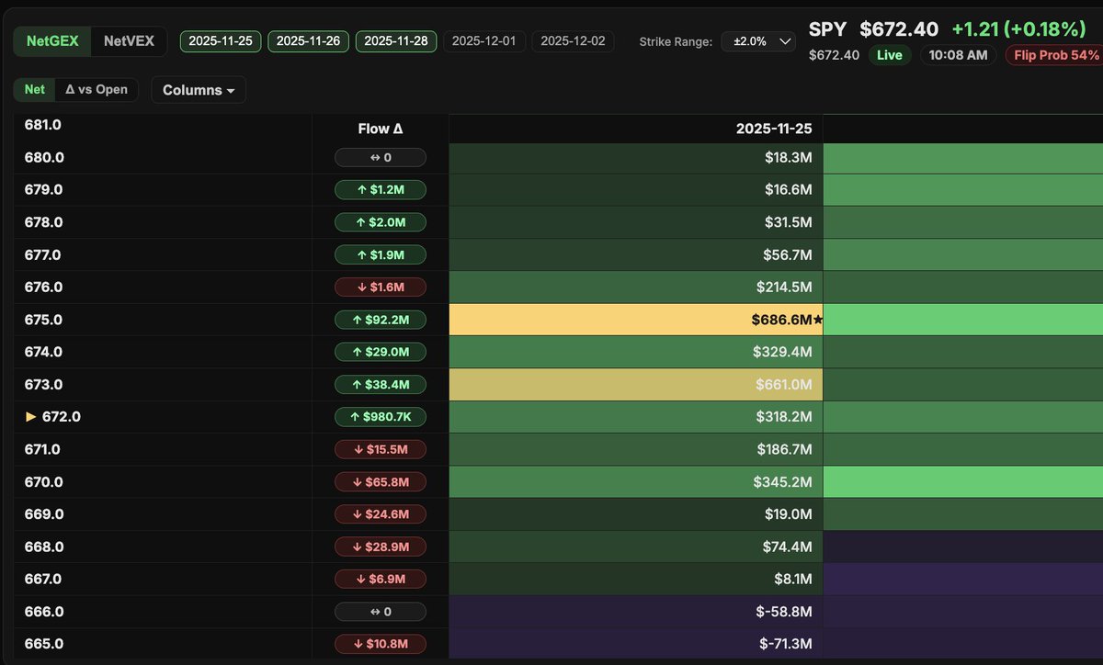
Task: Click the $661.0M cell at strike 673
Action: pyautogui.click(x=636, y=384)
